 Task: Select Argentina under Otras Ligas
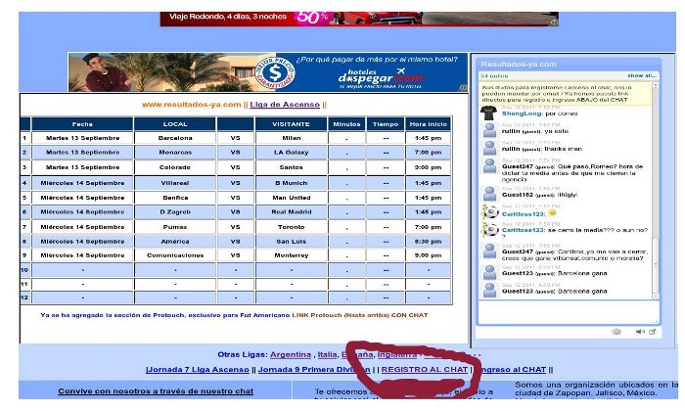290,354
